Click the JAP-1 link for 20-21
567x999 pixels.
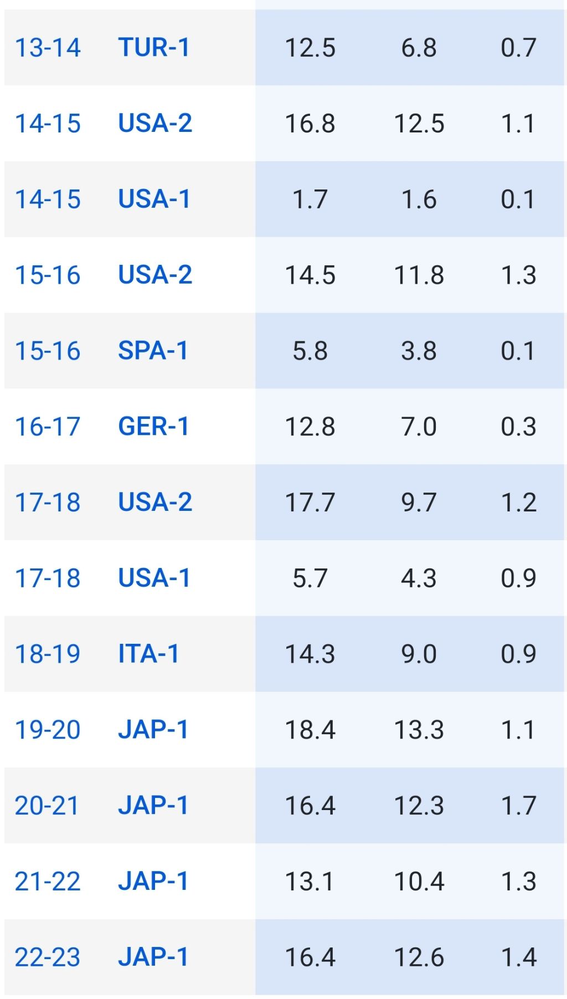click(x=153, y=806)
